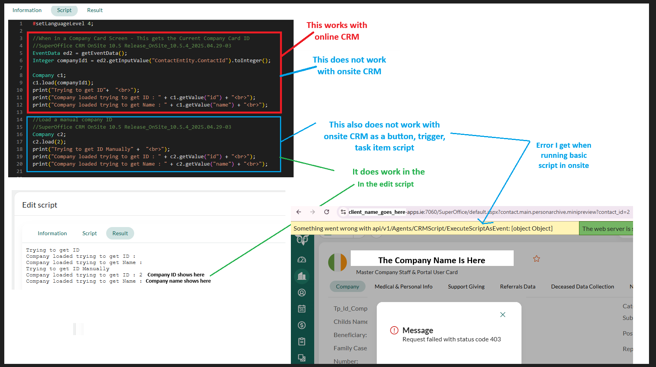Open the Contact person icon in sidebar

pyautogui.click(x=302, y=292)
